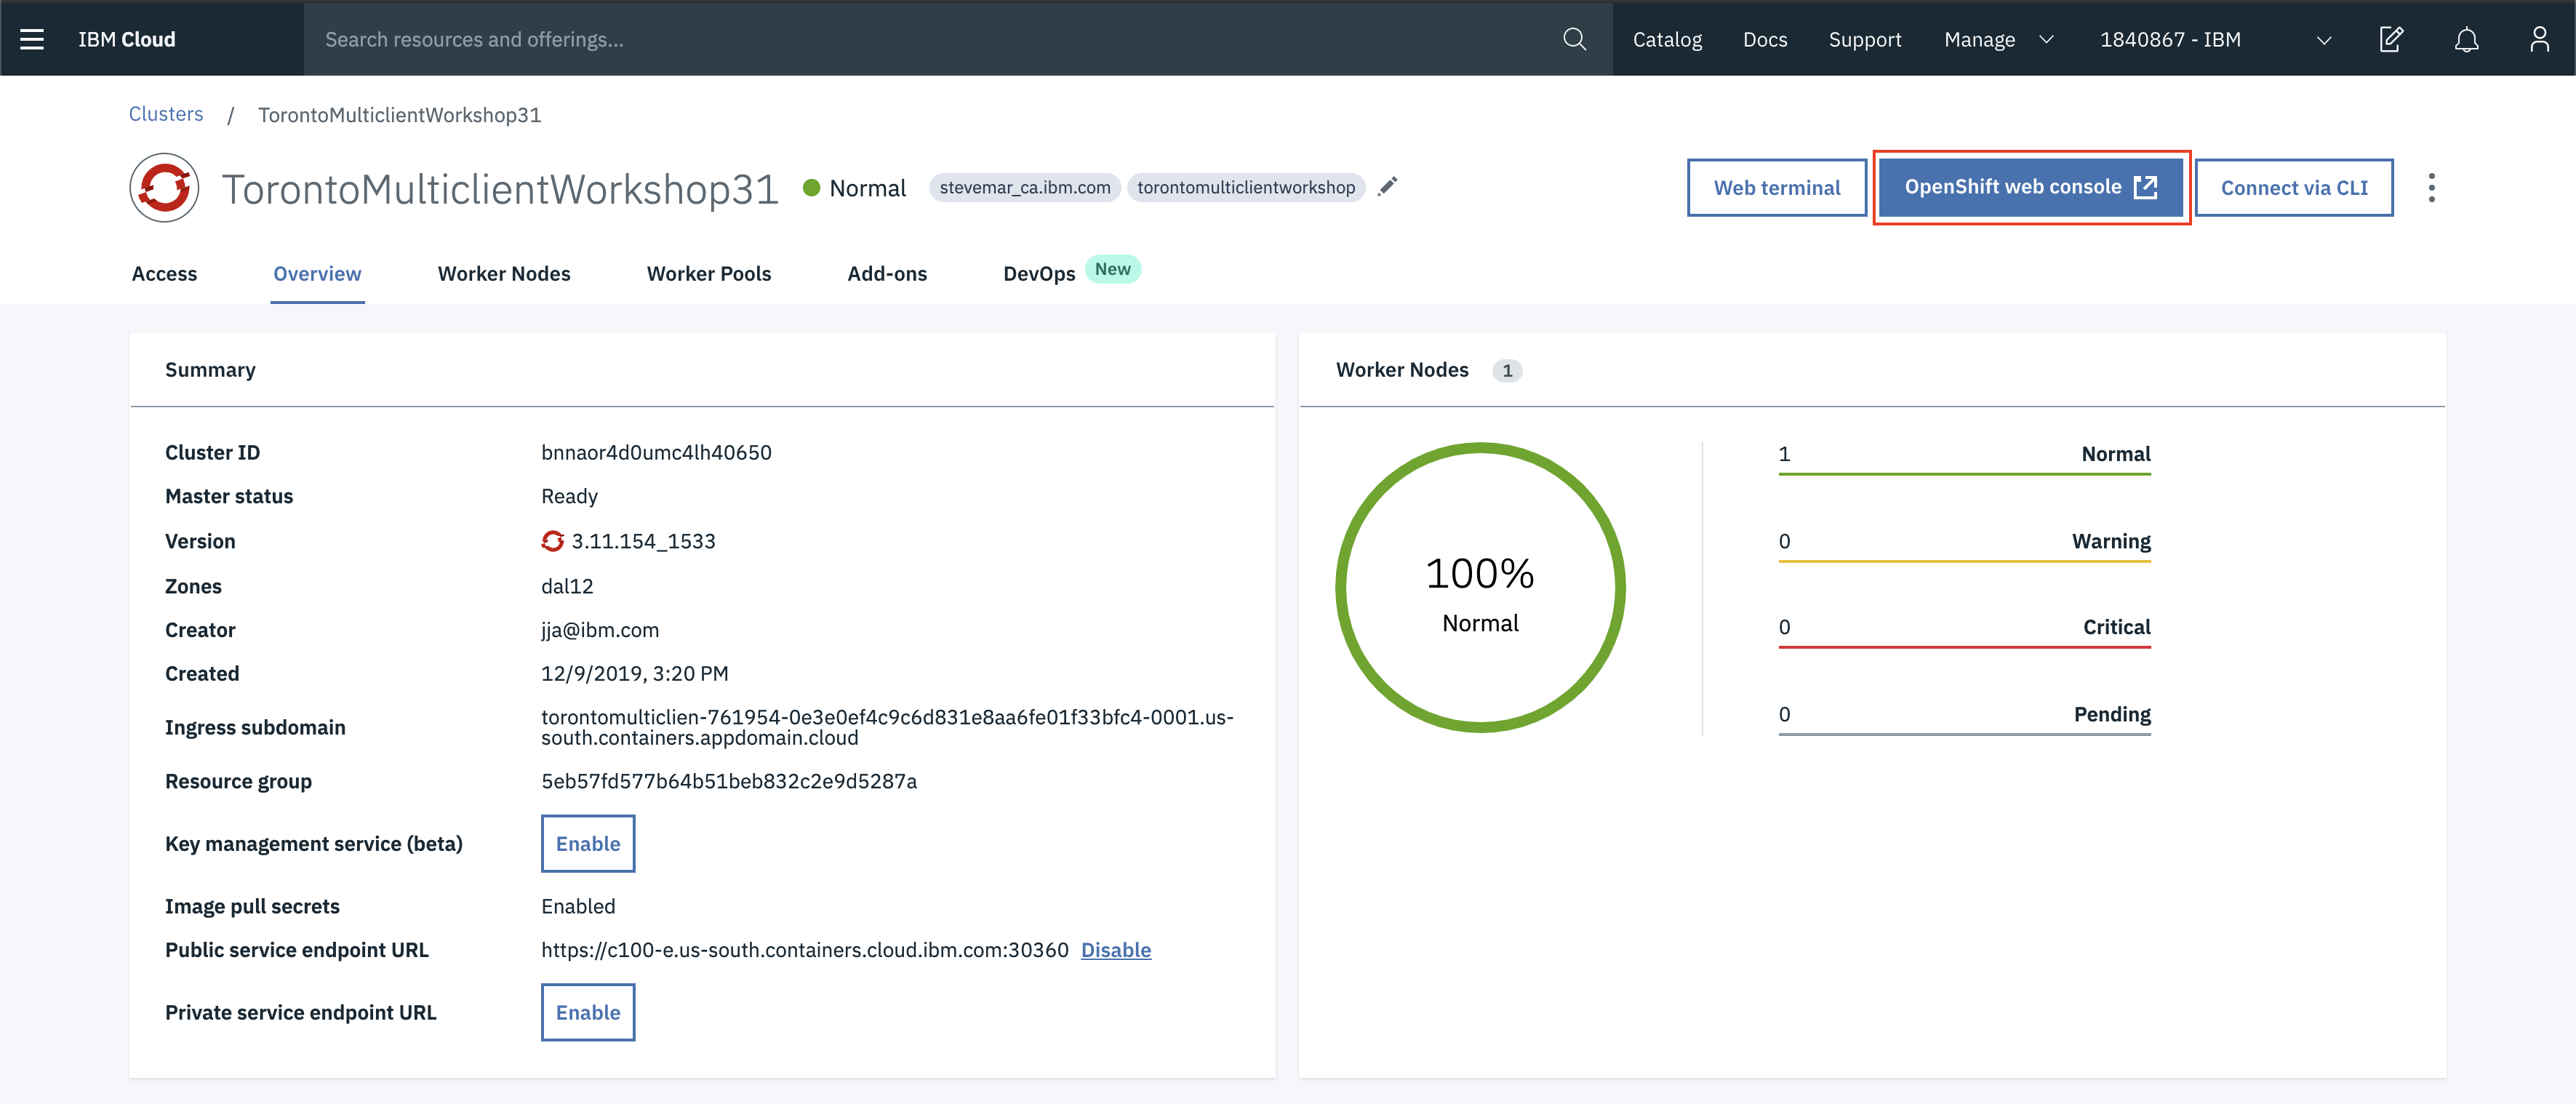The width and height of the screenshot is (2576, 1104).
Task: Click Connect via CLI button
Action: click(x=2294, y=187)
